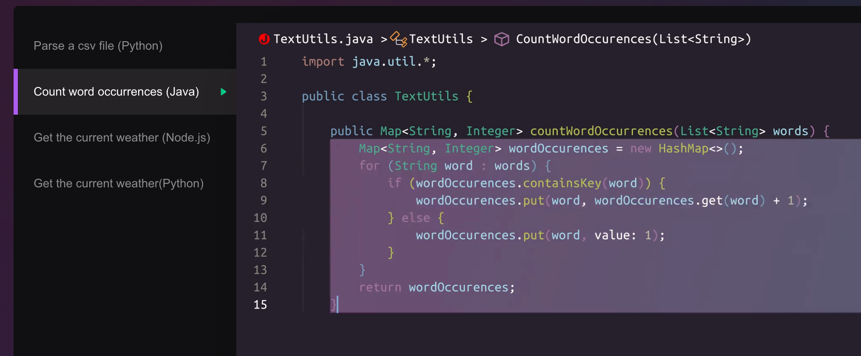Open Get the current weather (Node.js) example
Image resolution: width=861 pixels, height=356 pixels.
pyautogui.click(x=122, y=138)
